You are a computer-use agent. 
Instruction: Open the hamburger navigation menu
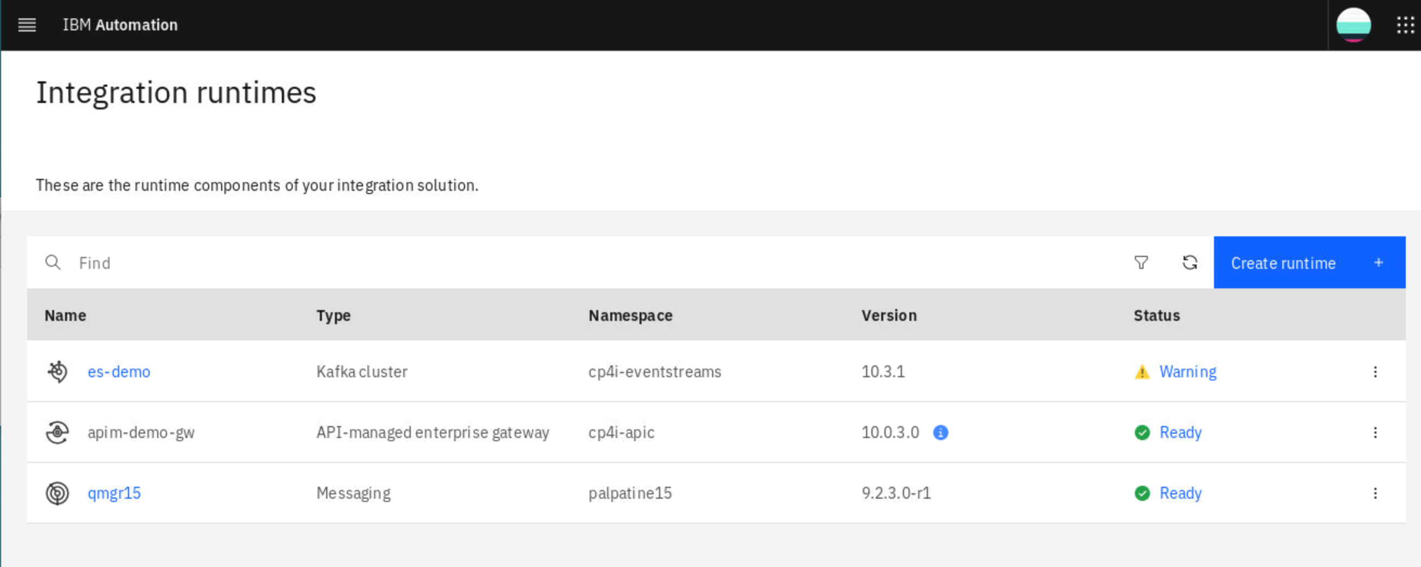pos(27,25)
